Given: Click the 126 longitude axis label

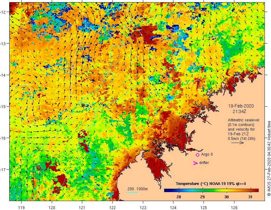Looking at the screenshot, I should [x=234, y=208].
